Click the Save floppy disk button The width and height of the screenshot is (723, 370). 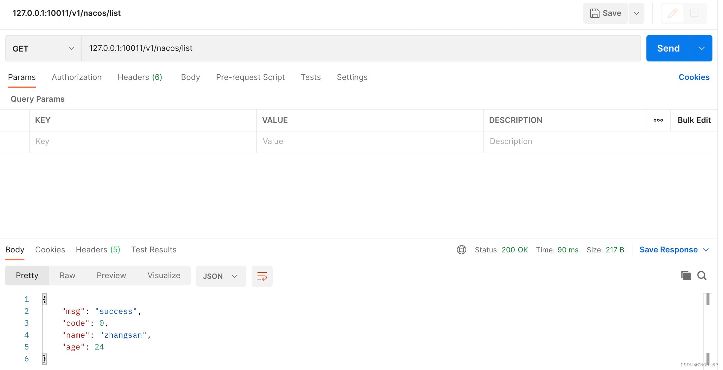605,13
